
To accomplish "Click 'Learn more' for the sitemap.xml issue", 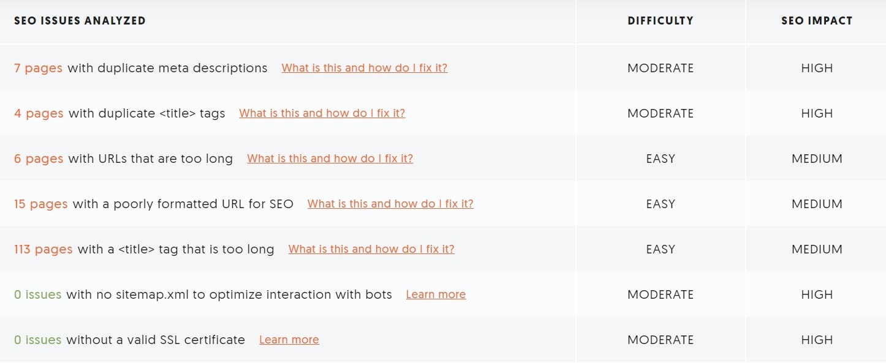I will tap(436, 294).
